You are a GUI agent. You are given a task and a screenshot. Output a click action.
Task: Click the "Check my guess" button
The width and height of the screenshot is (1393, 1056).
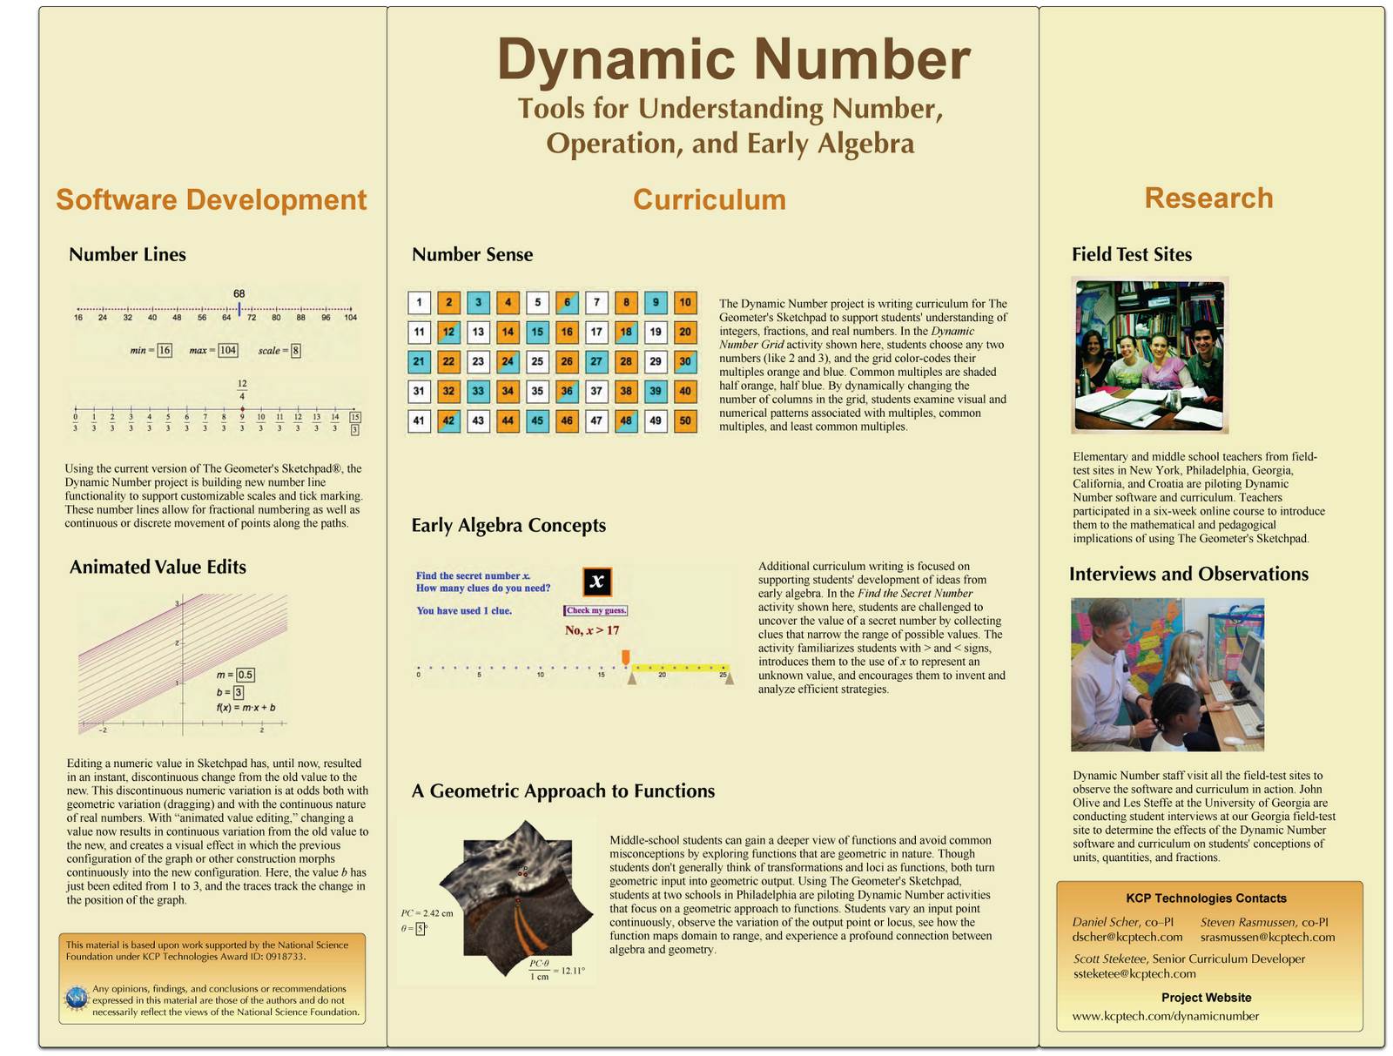coord(596,610)
